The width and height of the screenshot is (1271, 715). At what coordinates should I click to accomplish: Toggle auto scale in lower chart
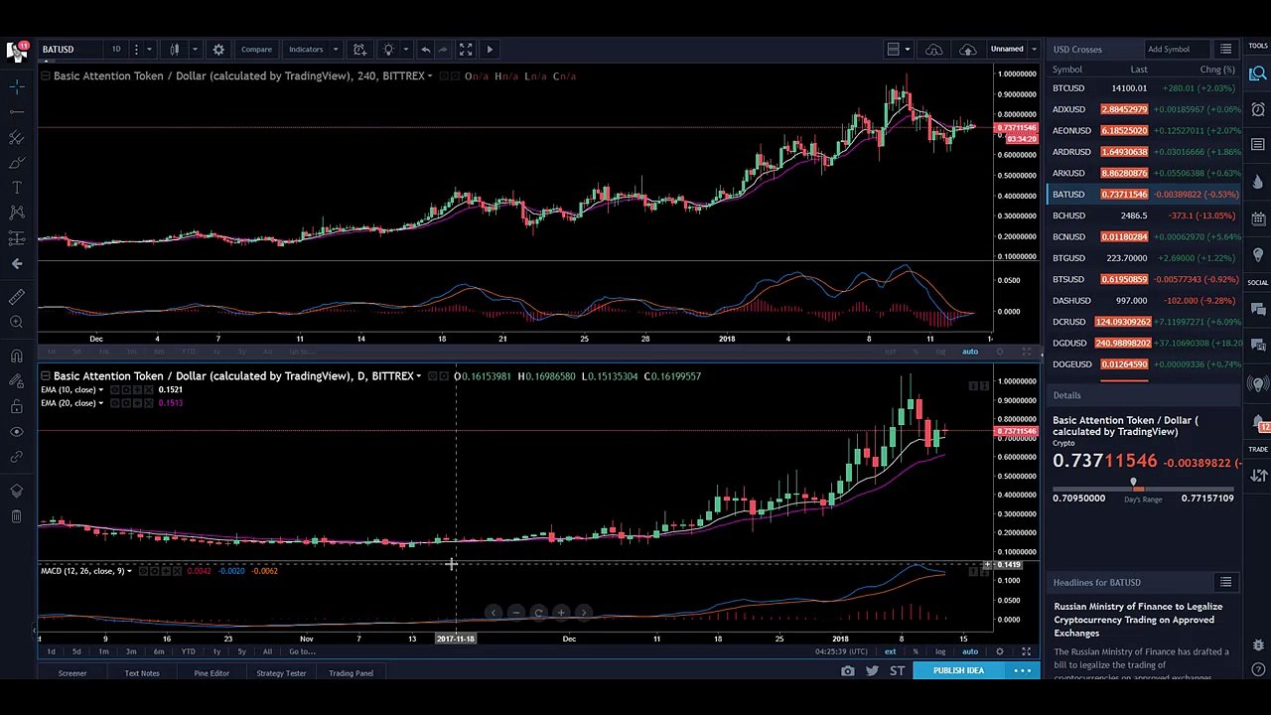click(970, 651)
